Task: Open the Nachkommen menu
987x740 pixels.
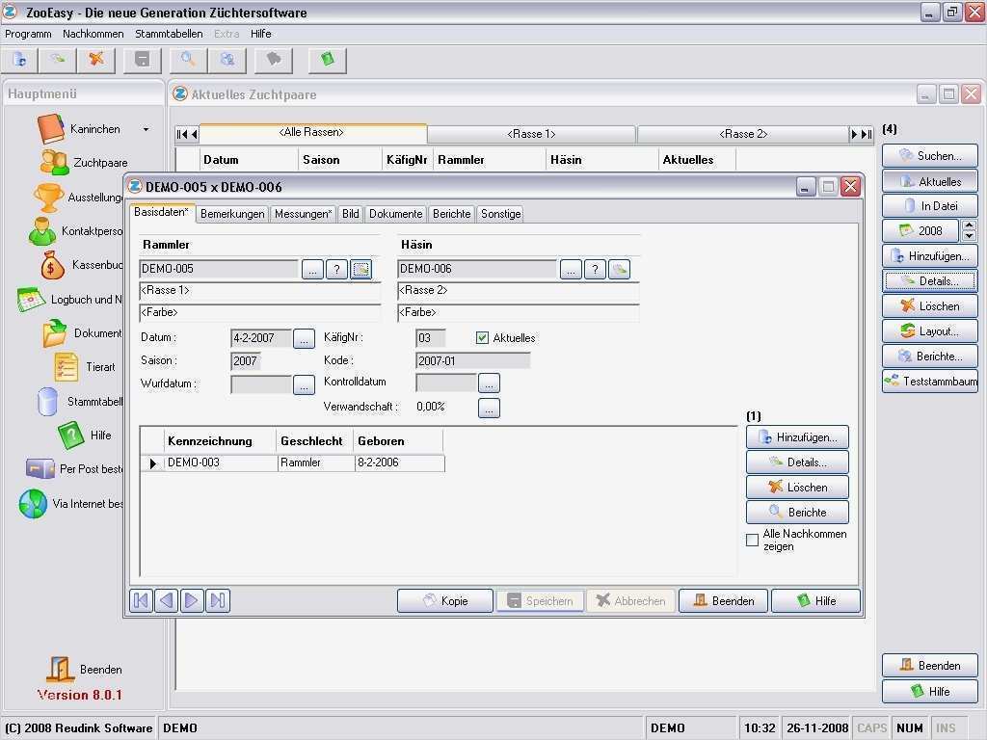Action: 93,34
